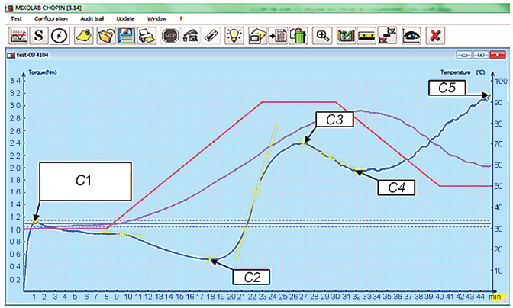513x308 pixels.
Task: Click the C2 marker on the torque curve
Action: 209,260
